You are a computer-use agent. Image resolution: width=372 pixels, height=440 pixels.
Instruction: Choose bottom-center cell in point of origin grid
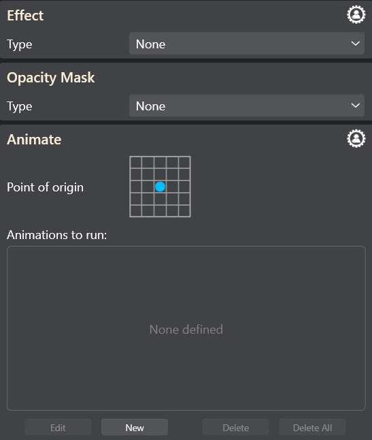160,210
